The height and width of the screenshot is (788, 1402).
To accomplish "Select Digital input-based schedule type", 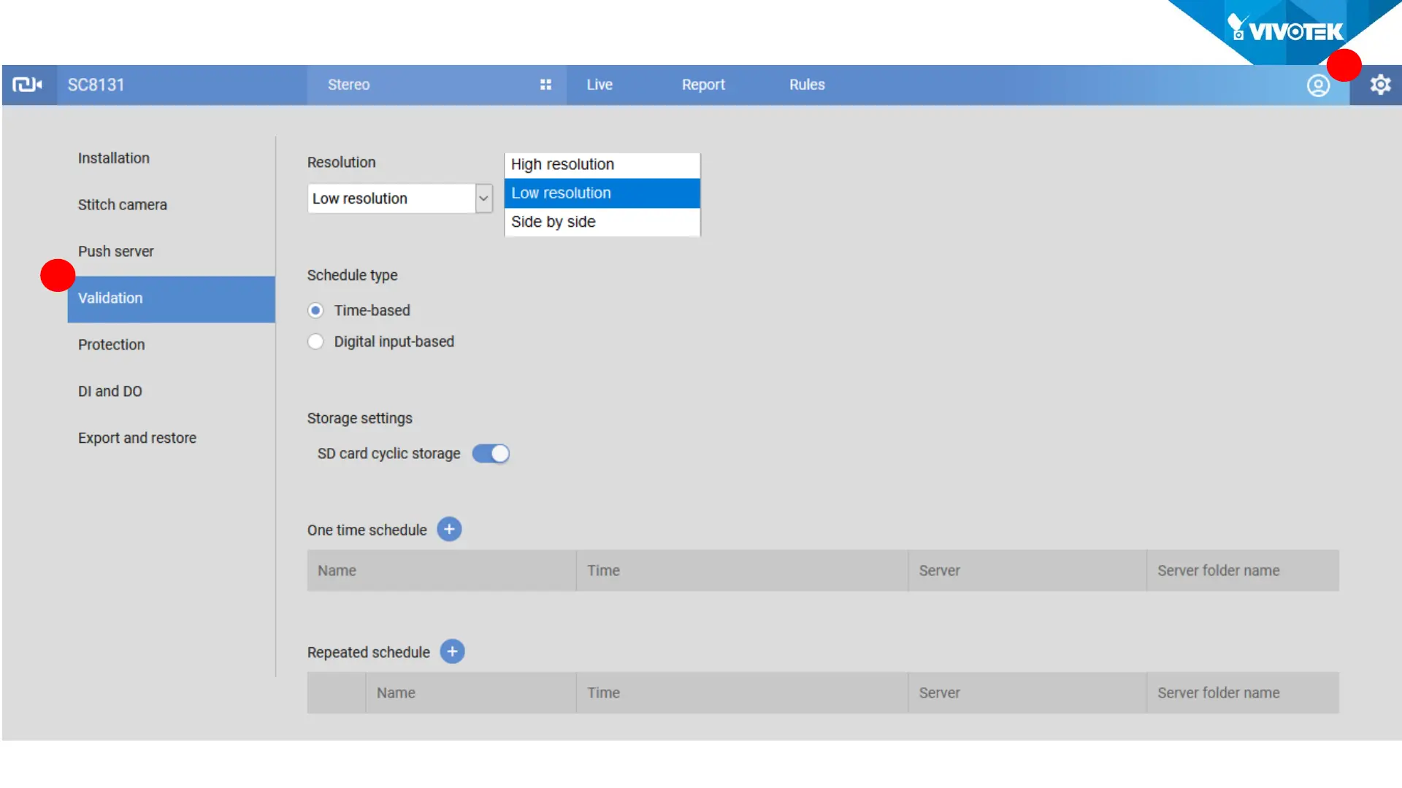I will [x=315, y=342].
